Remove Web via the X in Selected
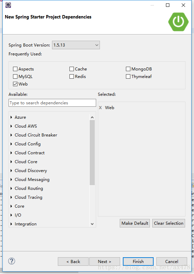This screenshot has width=194, height=274. (100, 108)
